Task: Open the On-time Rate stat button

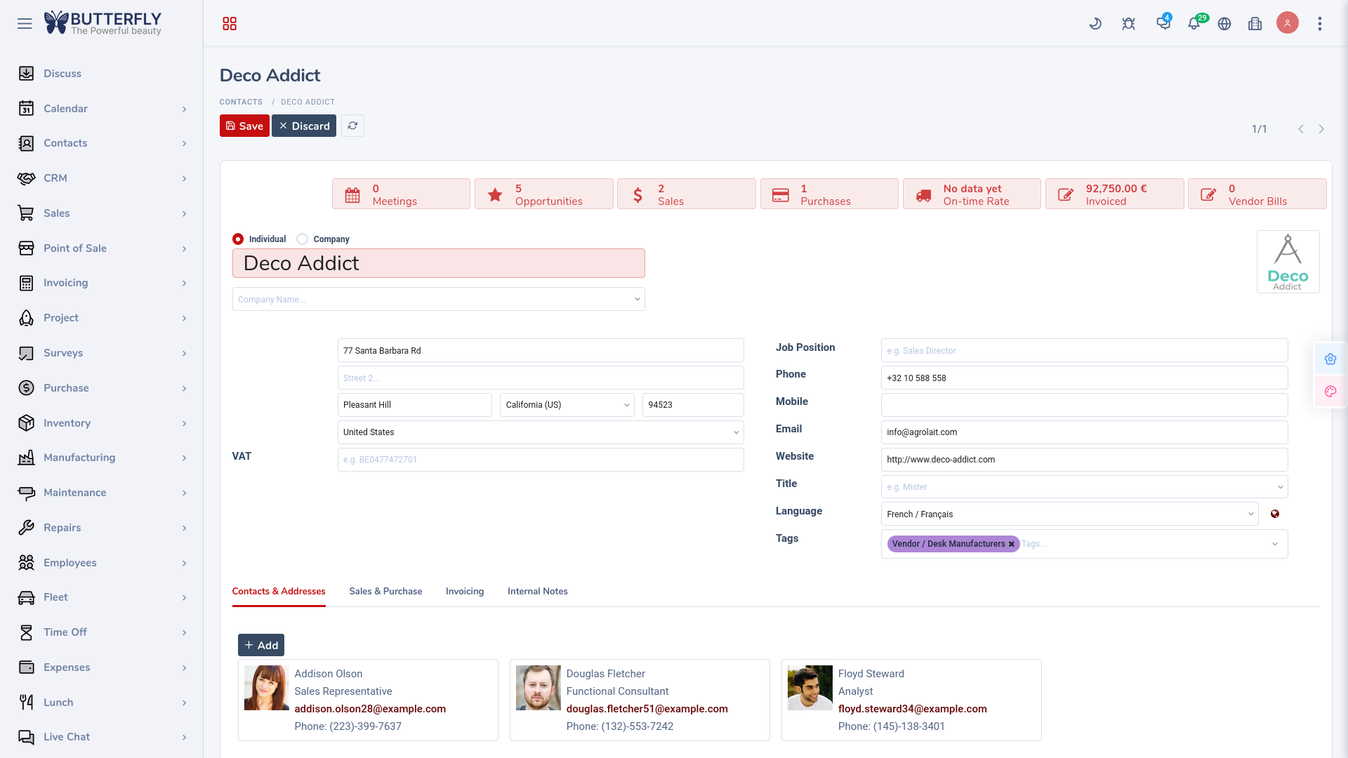Action: (972, 194)
